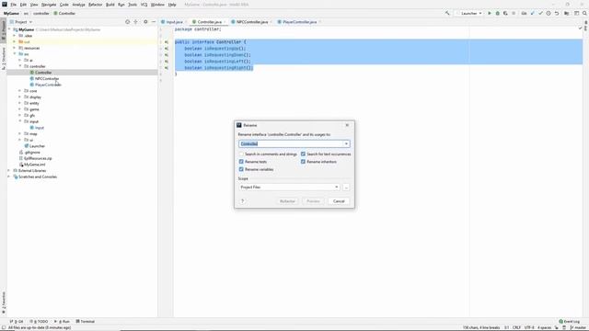The width and height of the screenshot is (589, 331).
Task: Open the Git tool window at bottom
Action: (17, 322)
